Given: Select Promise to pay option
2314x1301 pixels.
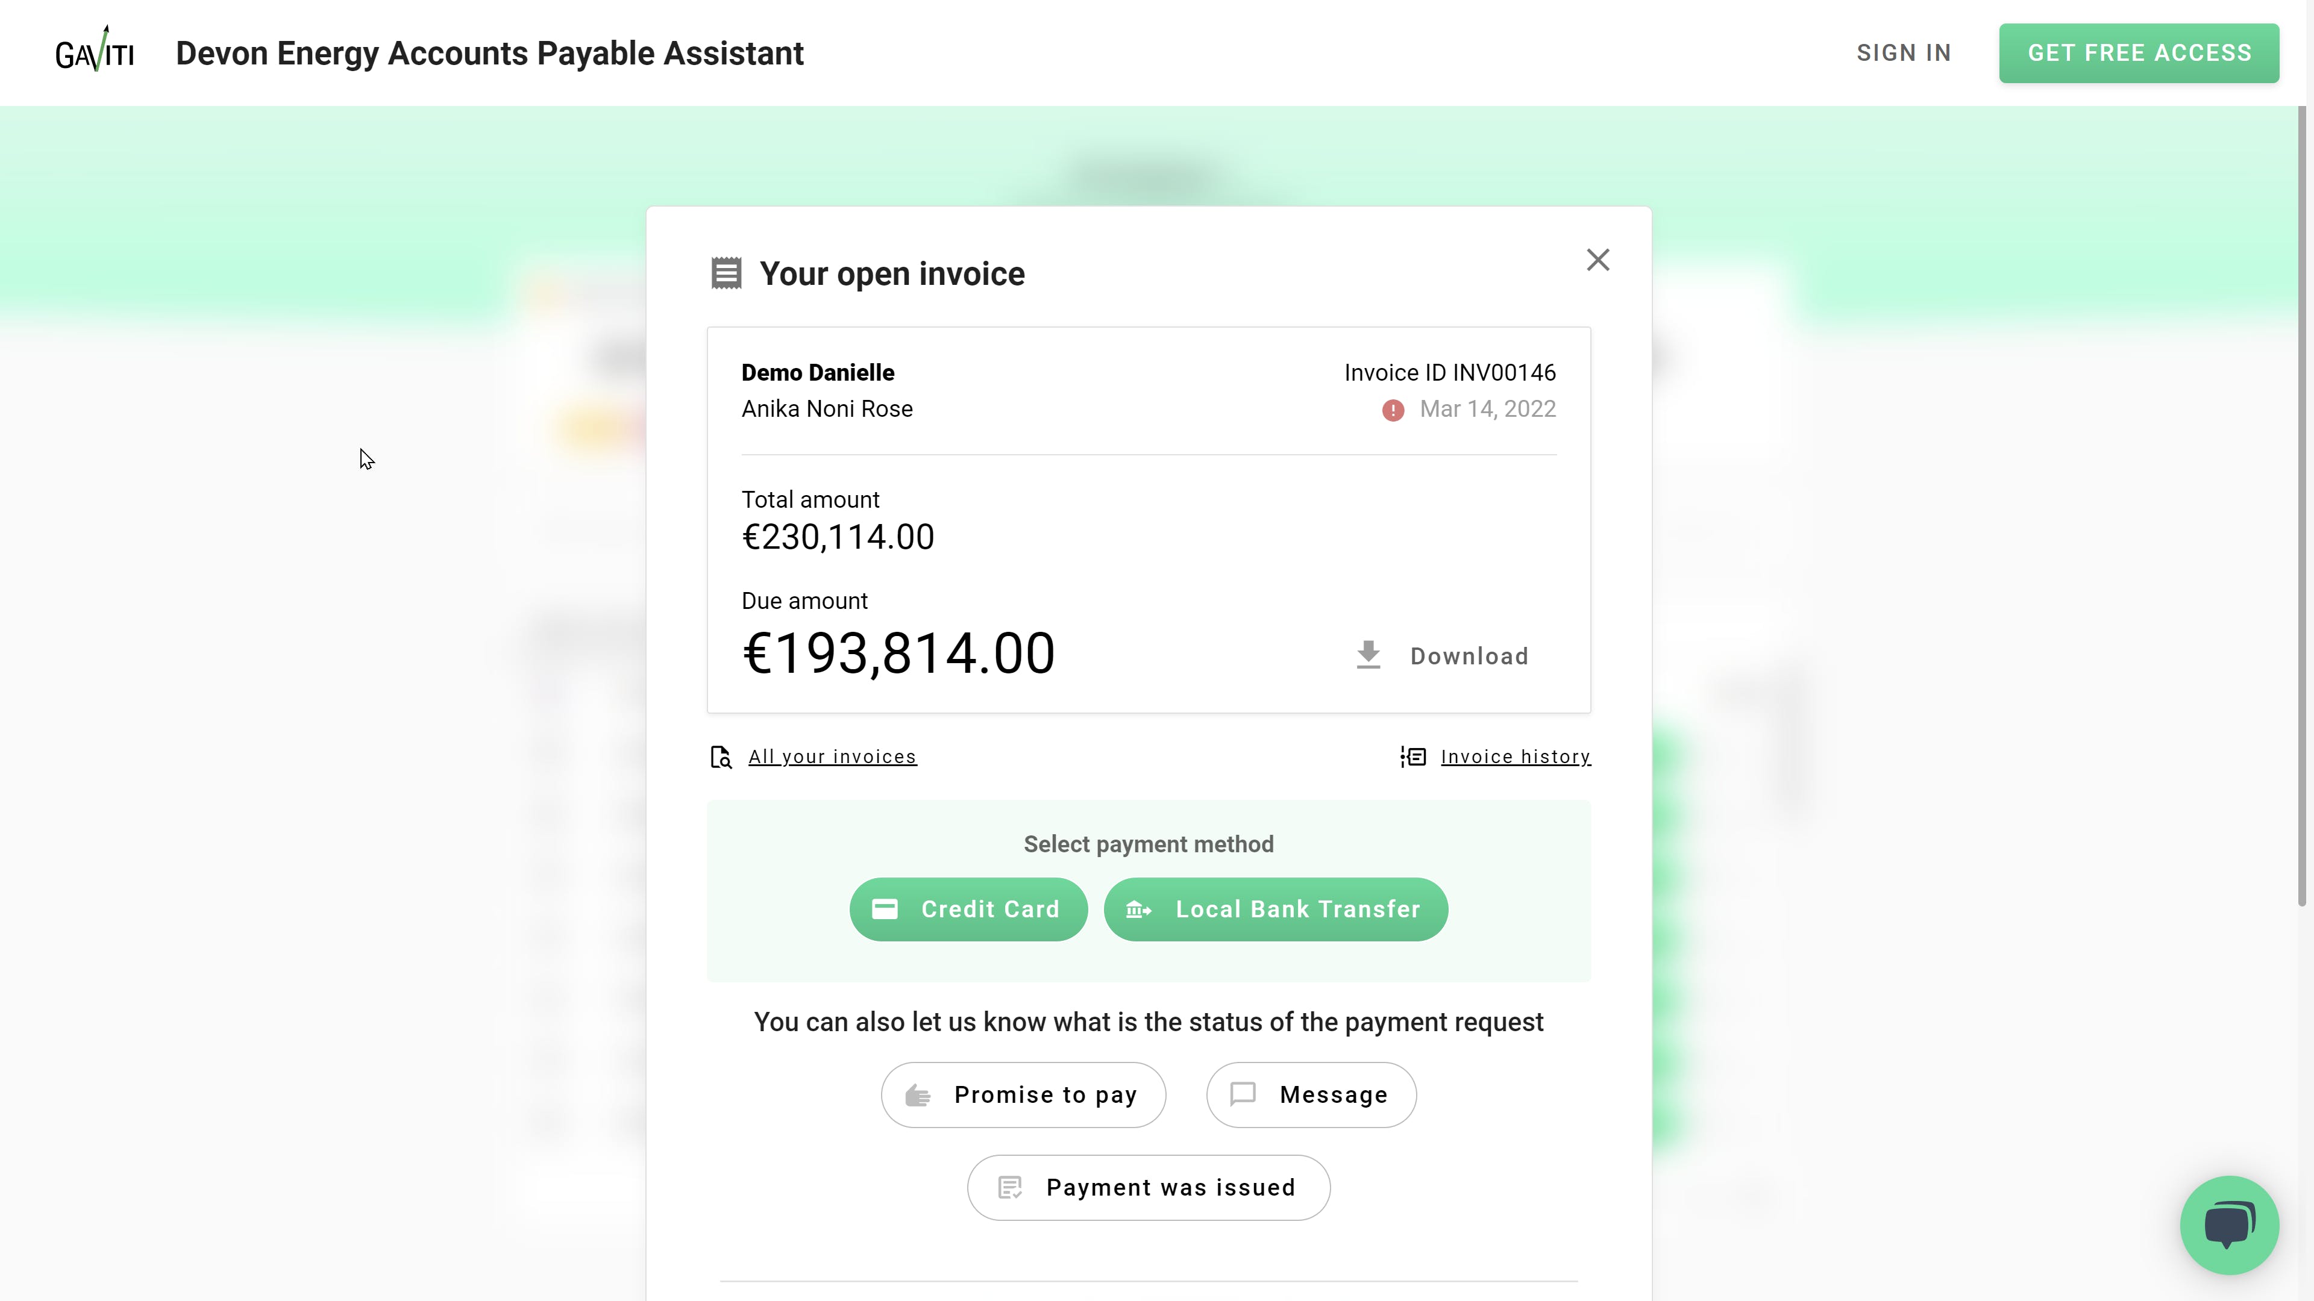Looking at the screenshot, I should point(1023,1094).
